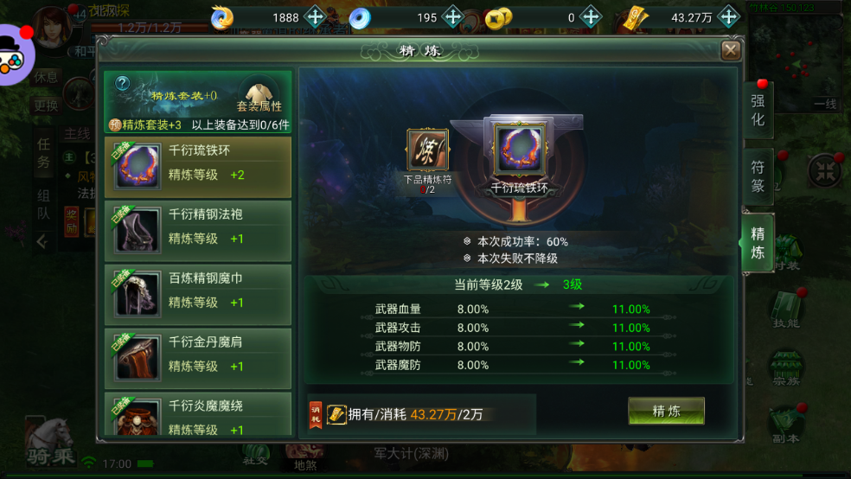The height and width of the screenshot is (479, 851).
Task: Open the 套装属性 set attributes icon
Action: tap(259, 97)
